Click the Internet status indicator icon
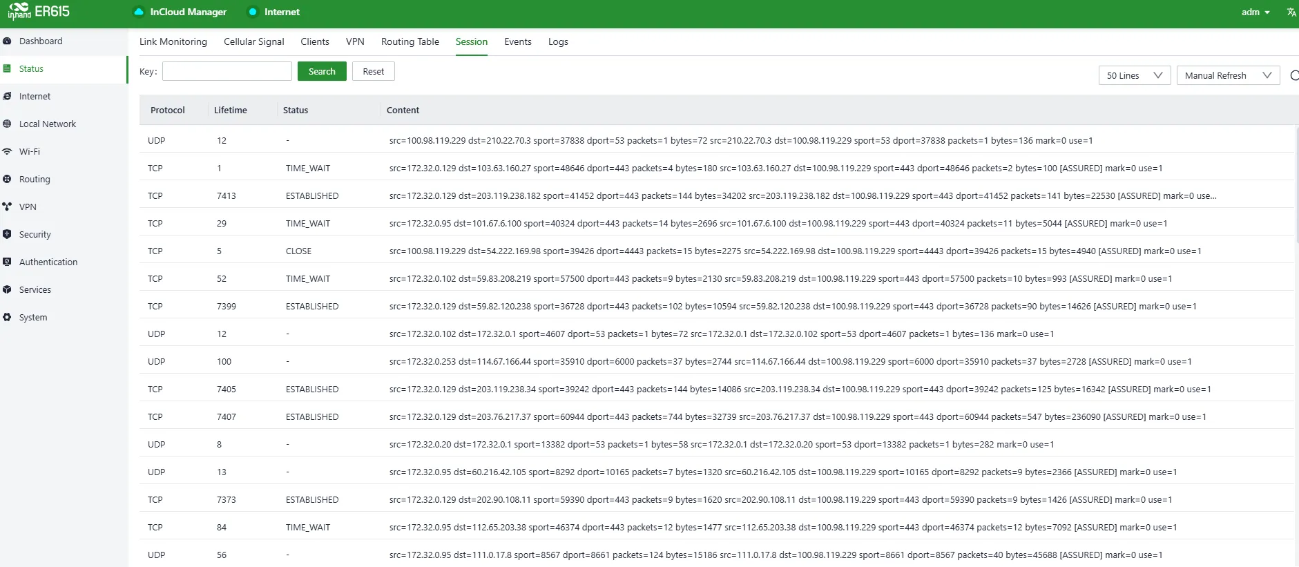The width and height of the screenshot is (1299, 567). [253, 12]
